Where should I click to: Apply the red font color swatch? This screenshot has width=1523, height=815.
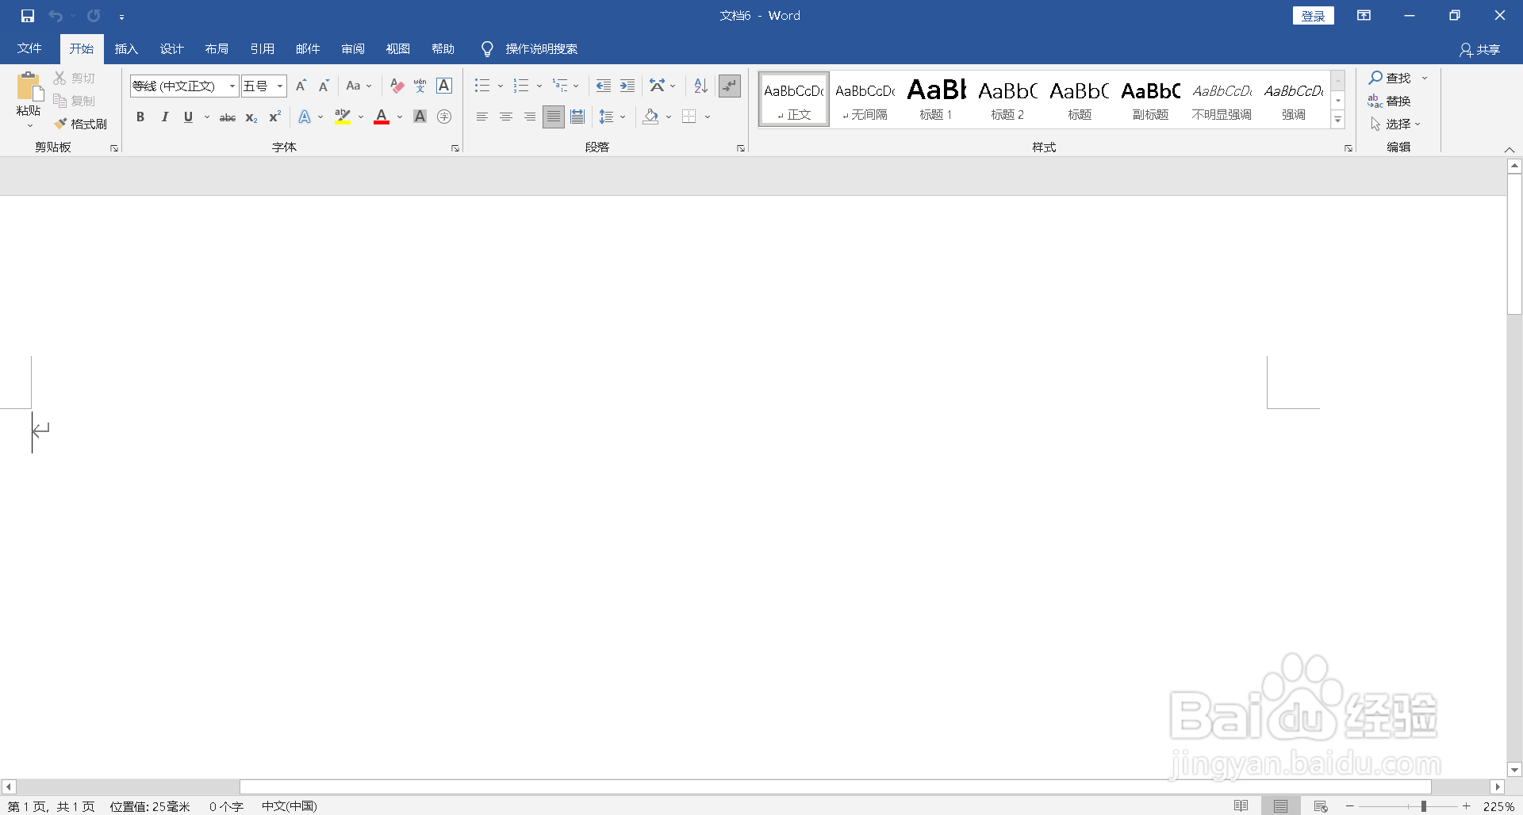pos(382,117)
